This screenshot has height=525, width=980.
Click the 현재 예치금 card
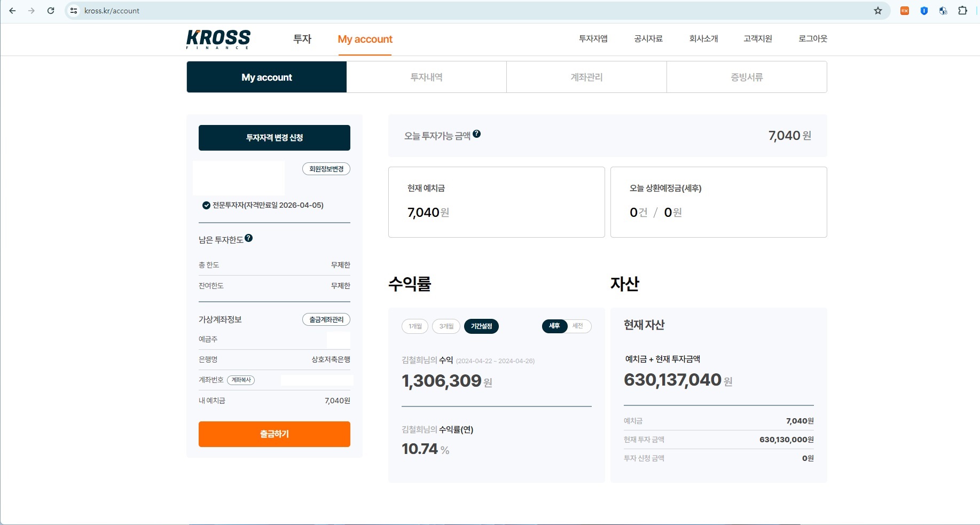pos(497,202)
